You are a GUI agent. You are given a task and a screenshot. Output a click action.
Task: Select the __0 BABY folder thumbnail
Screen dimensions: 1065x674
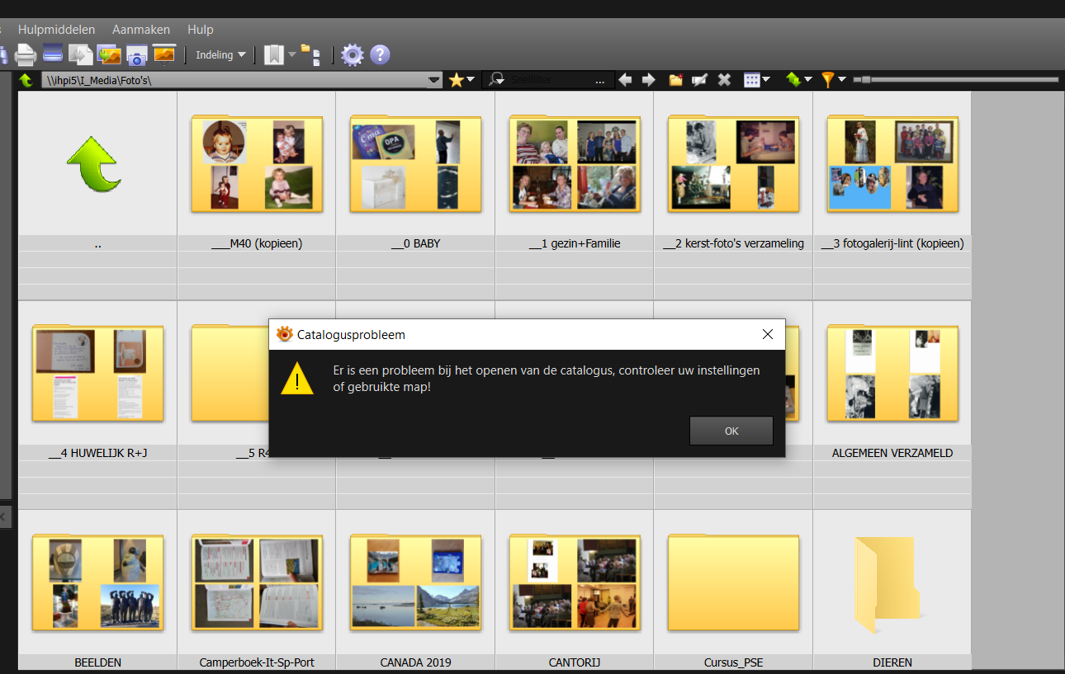[415, 164]
